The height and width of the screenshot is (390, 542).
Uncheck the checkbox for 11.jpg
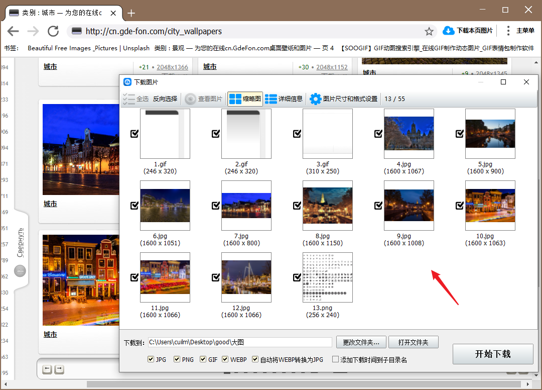[x=134, y=277]
